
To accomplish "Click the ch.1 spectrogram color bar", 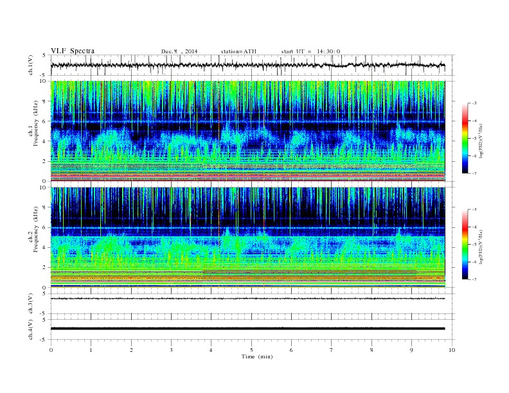I will click(x=465, y=138).
